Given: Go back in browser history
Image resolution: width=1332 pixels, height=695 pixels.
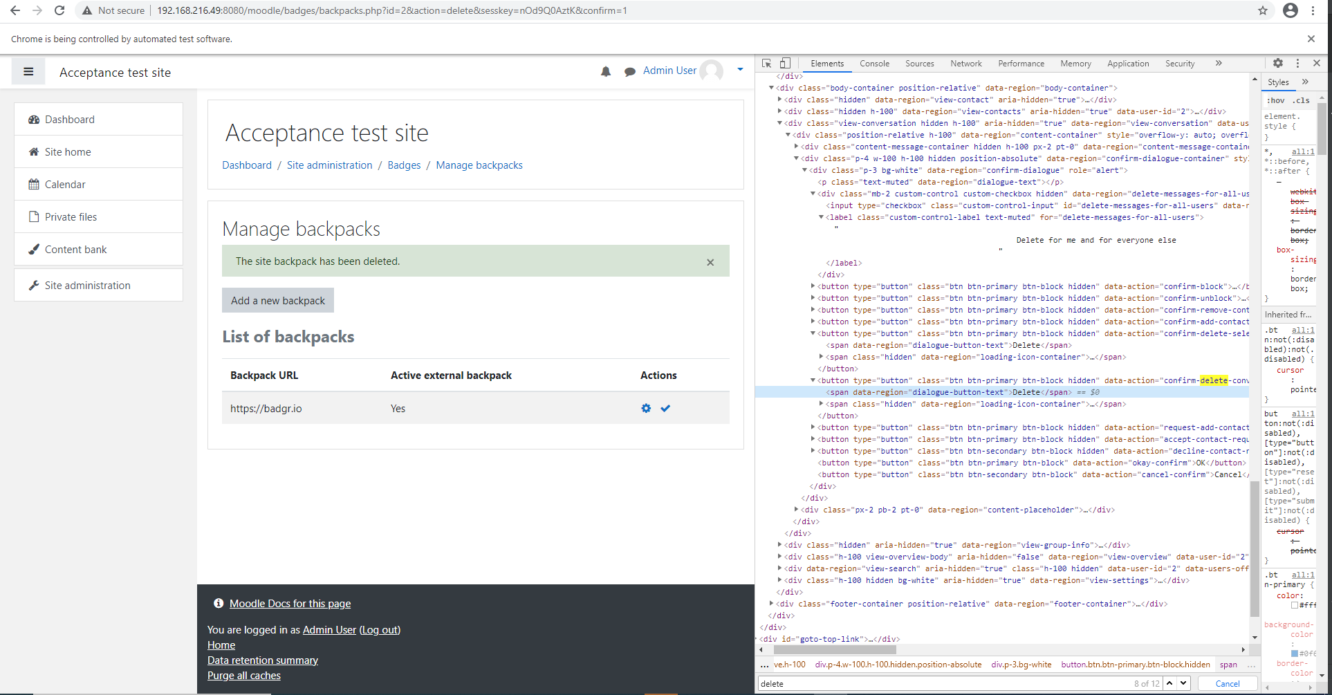Looking at the screenshot, I should click(15, 10).
